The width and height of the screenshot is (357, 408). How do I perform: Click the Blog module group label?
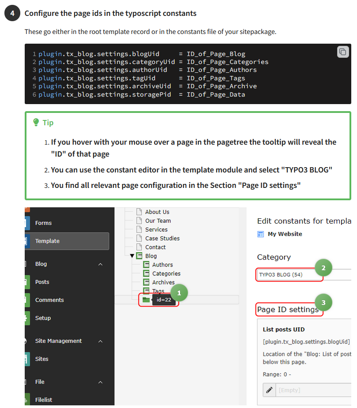tap(41, 264)
